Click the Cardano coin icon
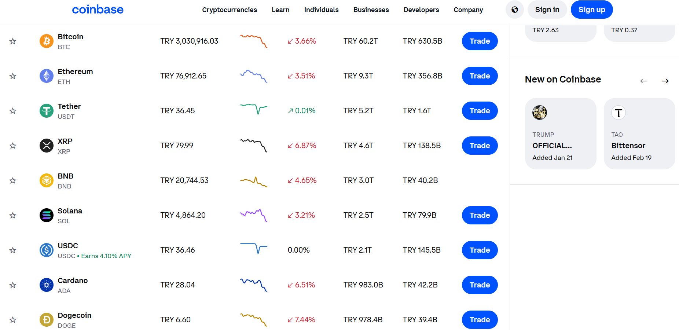 click(47, 285)
